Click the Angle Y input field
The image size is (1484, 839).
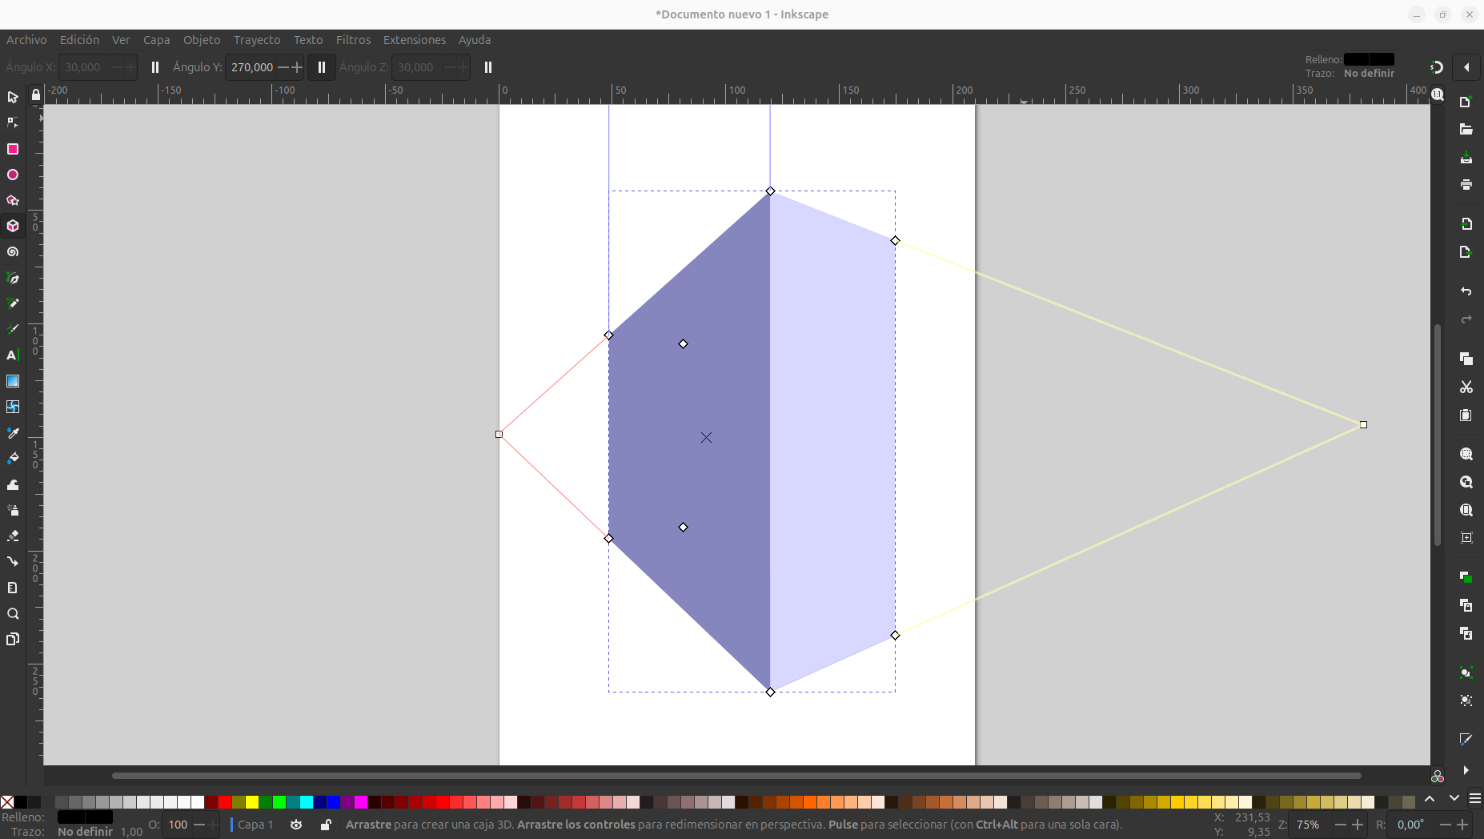pos(251,67)
